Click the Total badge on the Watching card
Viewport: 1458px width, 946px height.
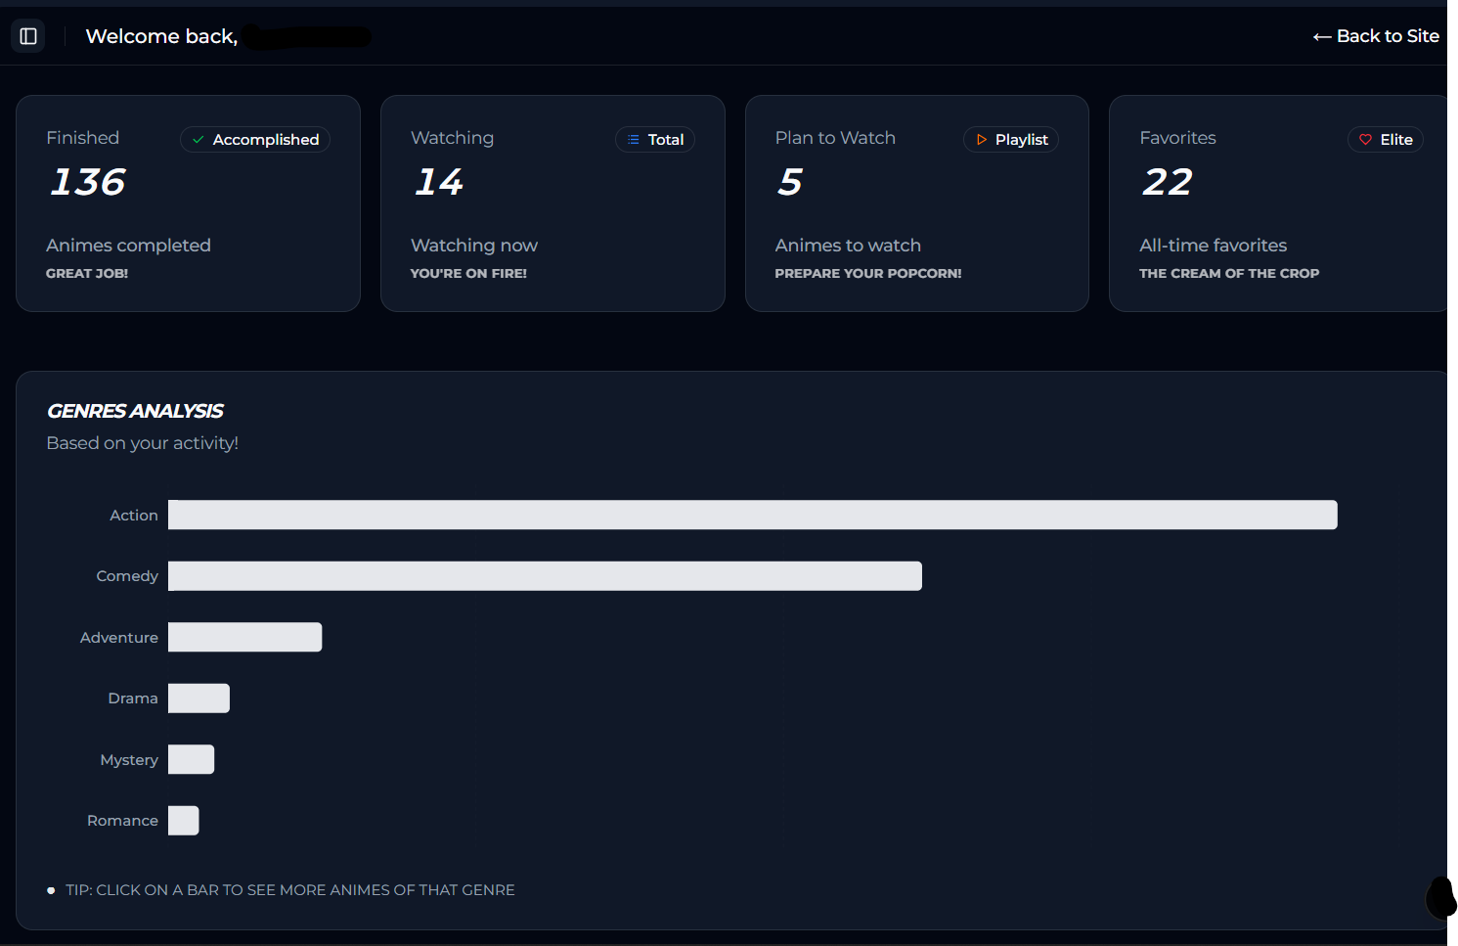[654, 139]
